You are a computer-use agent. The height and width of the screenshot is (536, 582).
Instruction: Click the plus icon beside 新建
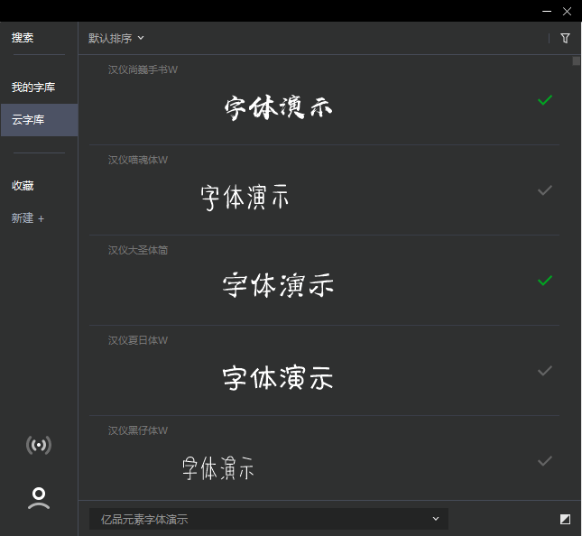tap(41, 219)
